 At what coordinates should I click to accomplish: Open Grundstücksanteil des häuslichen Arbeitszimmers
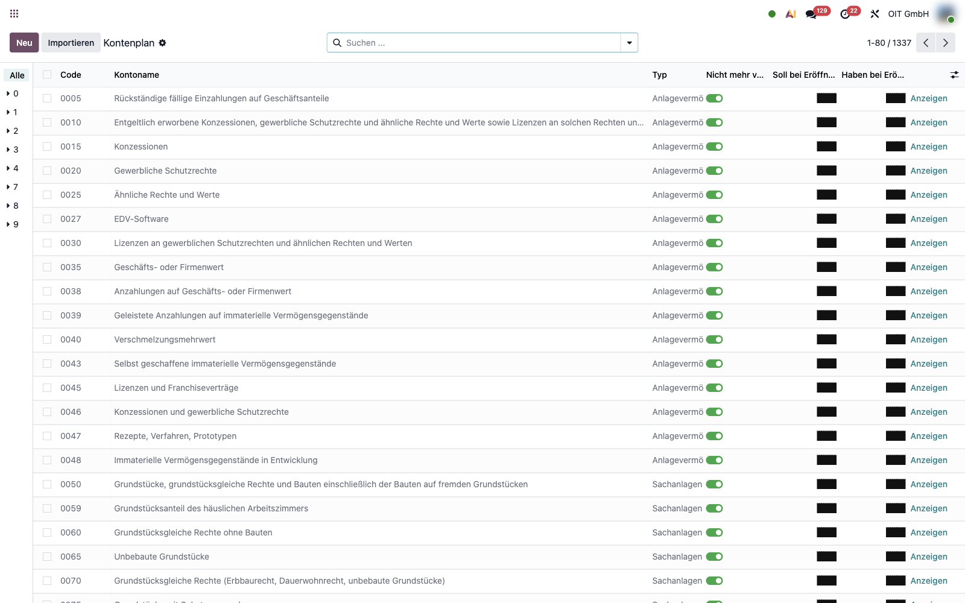(x=211, y=508)
